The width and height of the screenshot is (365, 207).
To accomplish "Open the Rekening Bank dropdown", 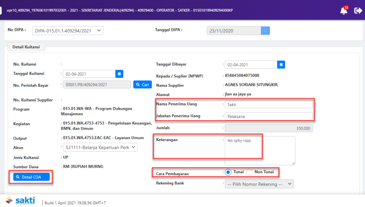I will point(259,183).
